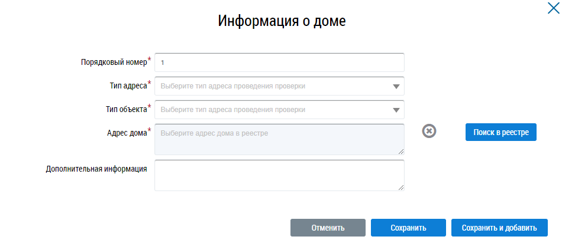Click the Информация о доме heading

tap(282, 21)
